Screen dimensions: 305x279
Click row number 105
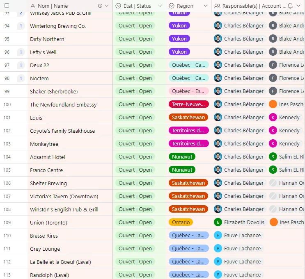point(7,170)
